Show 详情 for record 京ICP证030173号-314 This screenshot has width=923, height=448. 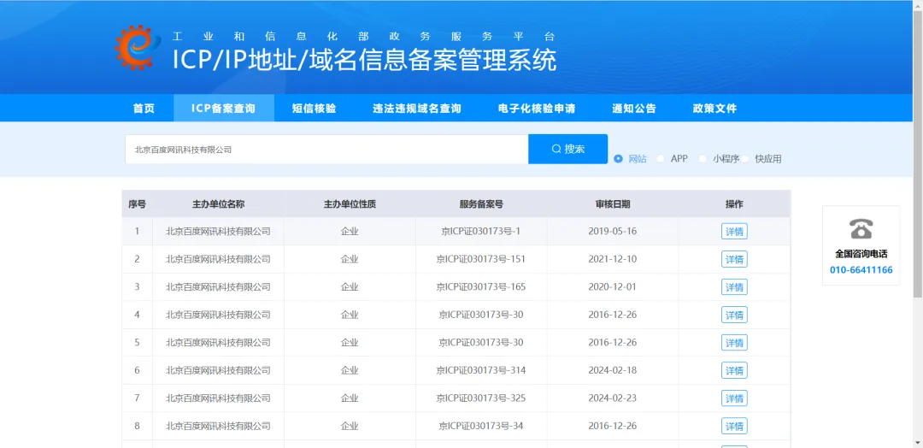click(x=734, y=370)
